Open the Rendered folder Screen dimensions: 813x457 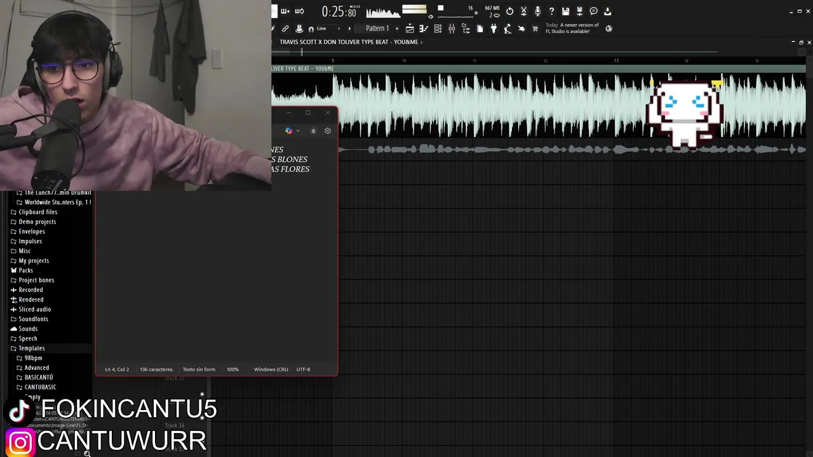(x=27, y=300)
